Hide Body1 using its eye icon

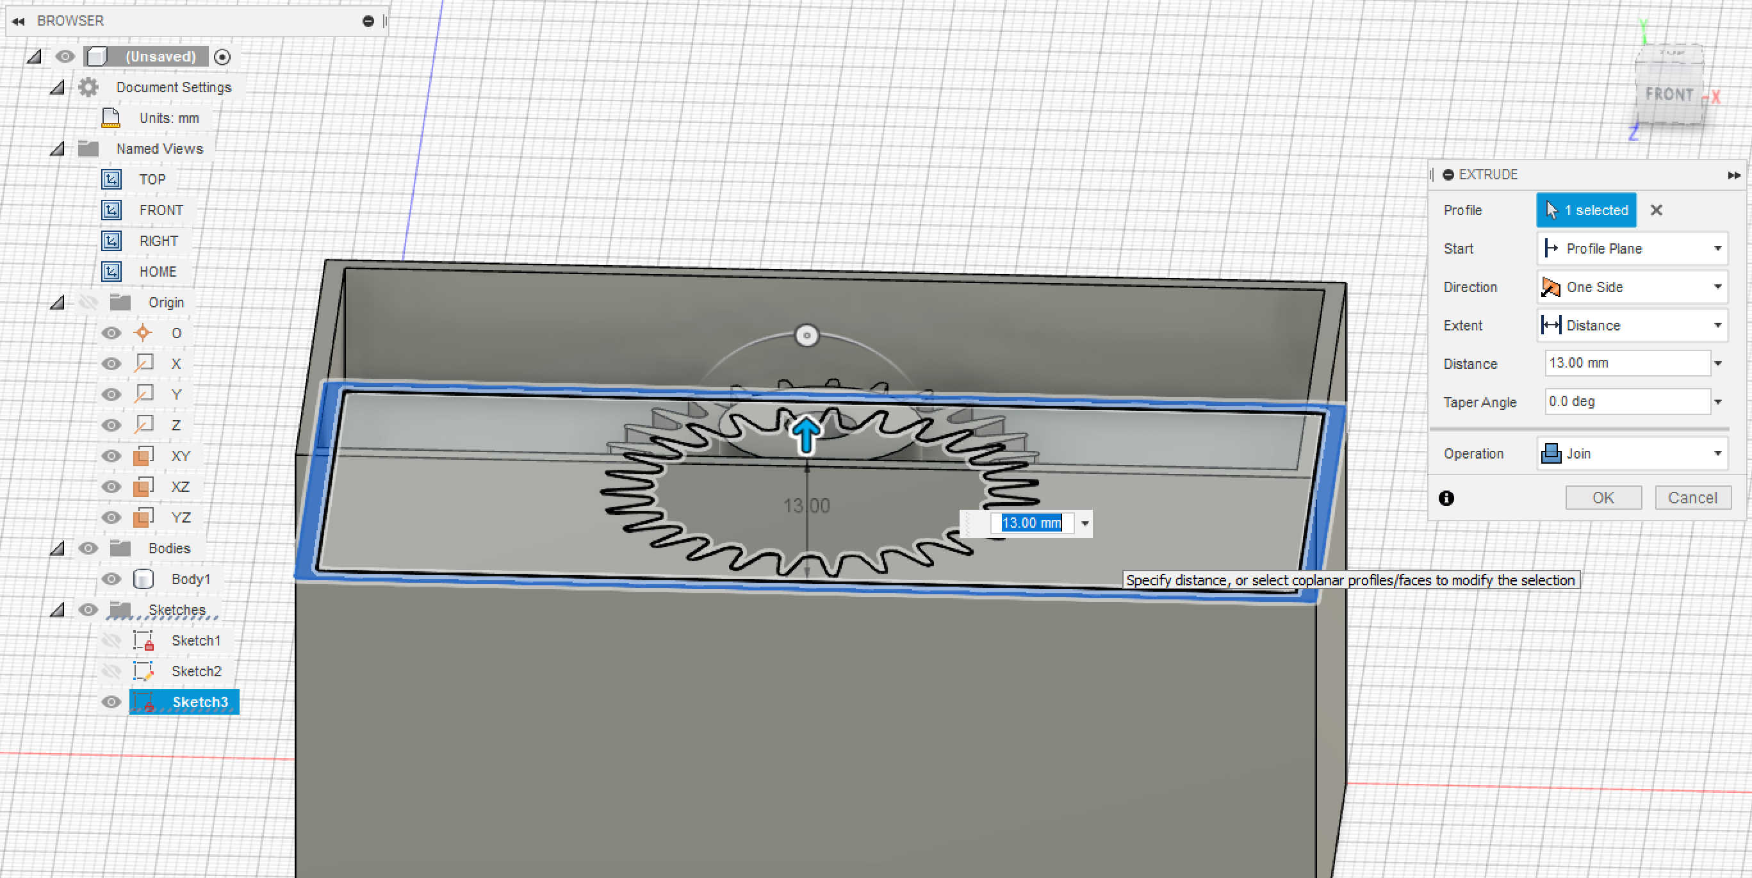(x=111, y=579)
